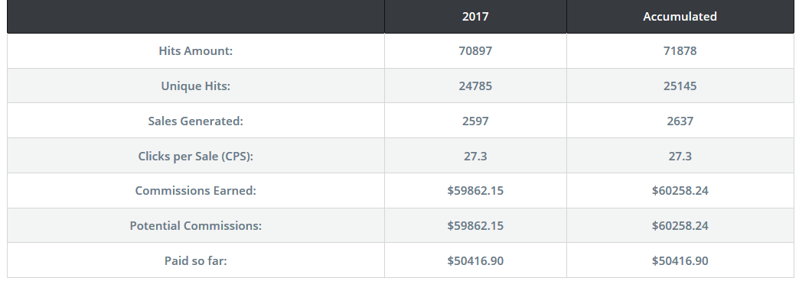Click accumulated commissions earned $60258.24
799x294 pixels.
coord(680,191)
